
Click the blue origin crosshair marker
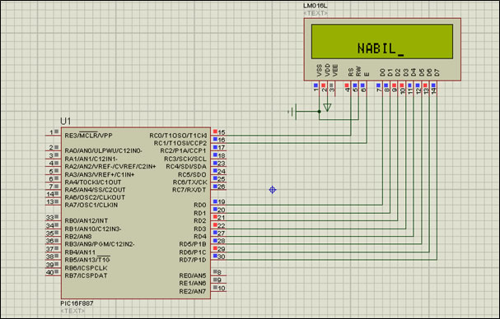pyautogui.click(x=273, y=190)
